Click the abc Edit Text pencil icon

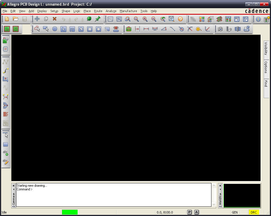[6, 162]
